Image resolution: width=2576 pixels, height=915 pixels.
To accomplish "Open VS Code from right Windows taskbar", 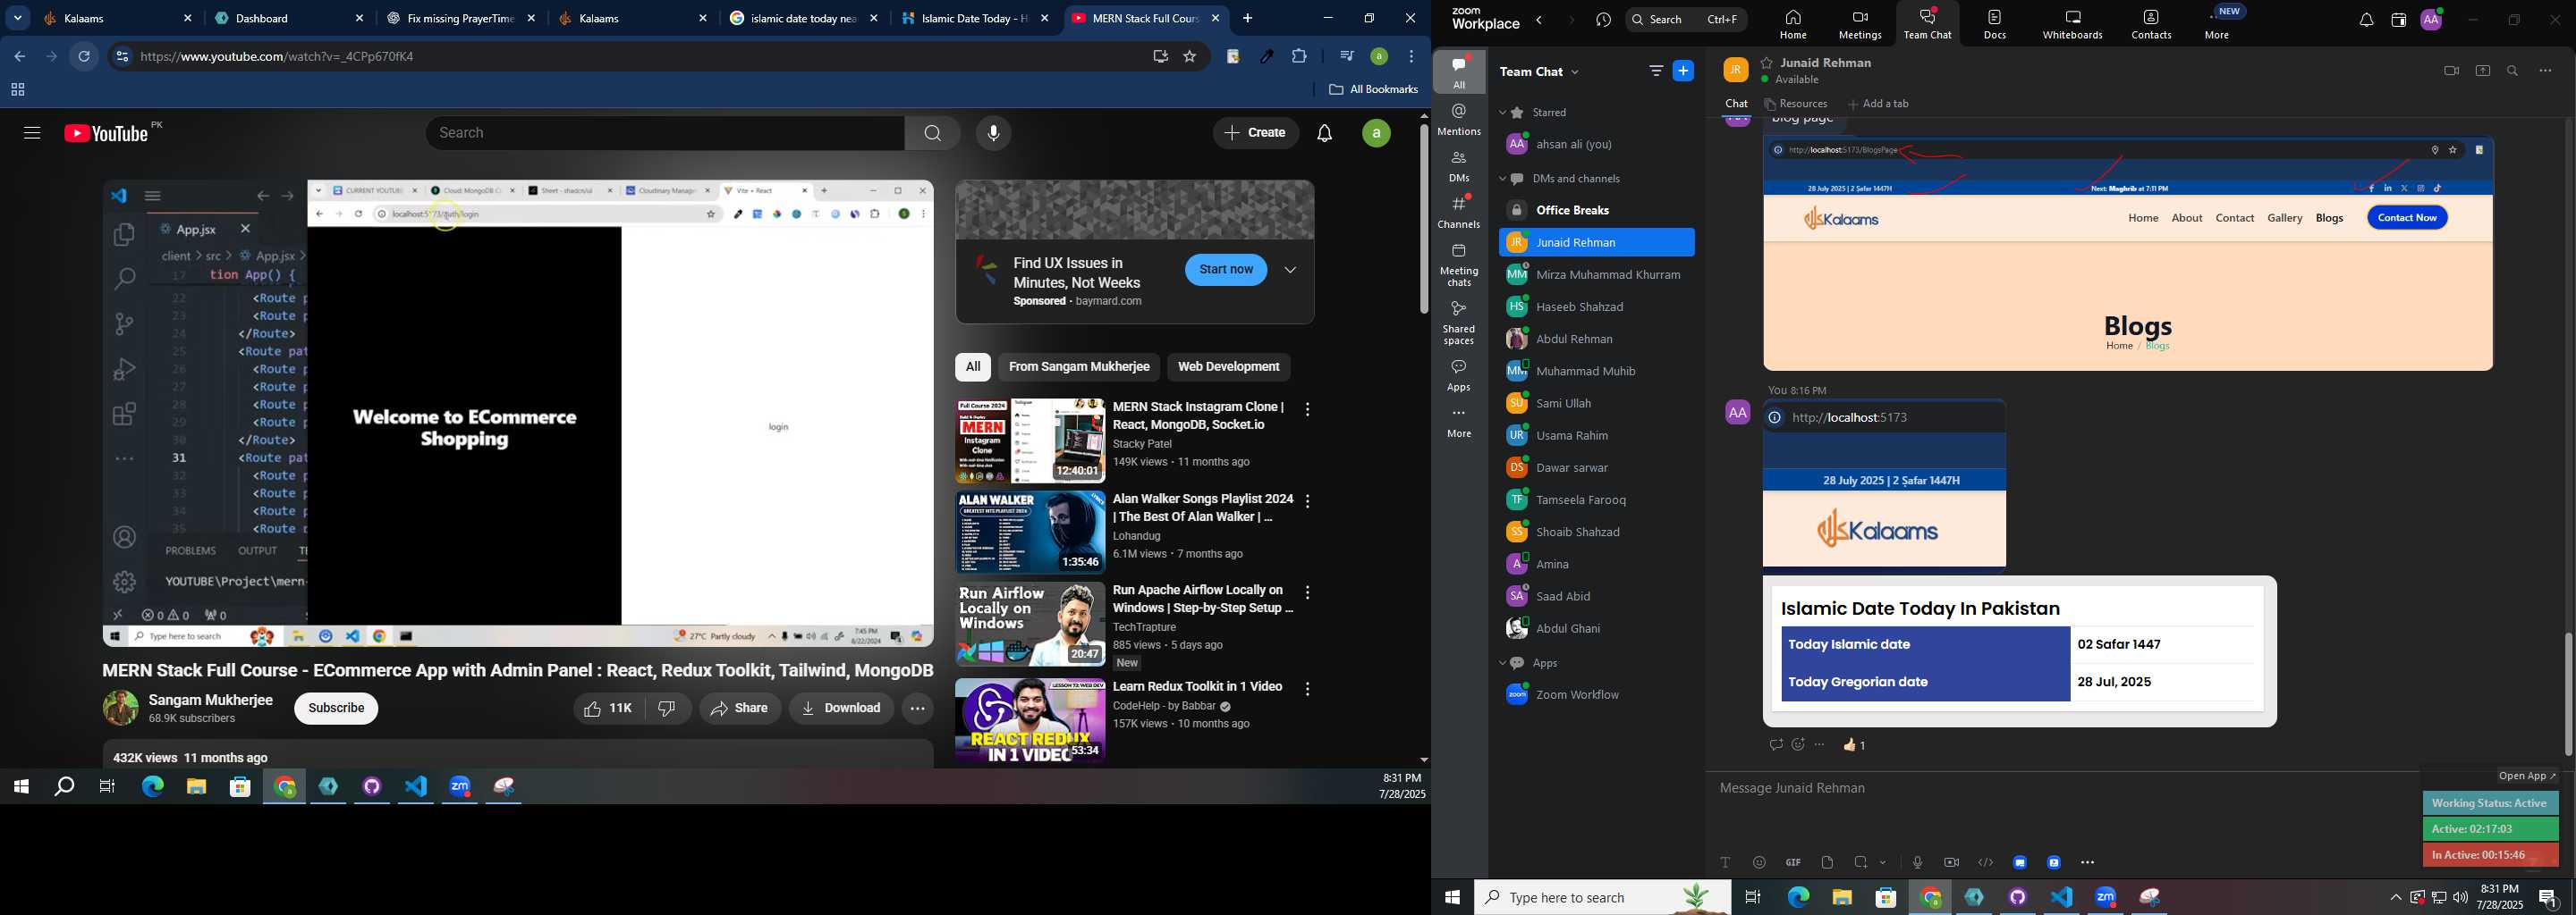I will (x=2062, y=898).
